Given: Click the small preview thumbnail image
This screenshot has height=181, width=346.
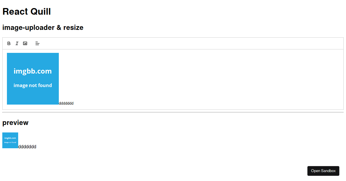Looking at the screenshot, I should (x=10, y=140).
